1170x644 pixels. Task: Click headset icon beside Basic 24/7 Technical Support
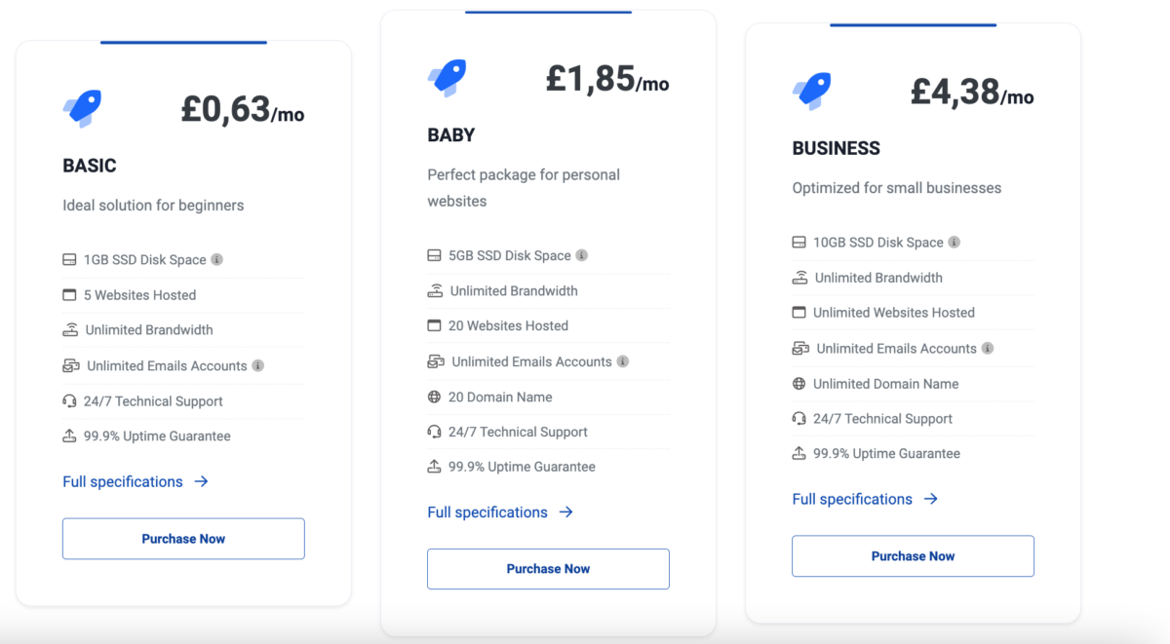tap(69, 400)
